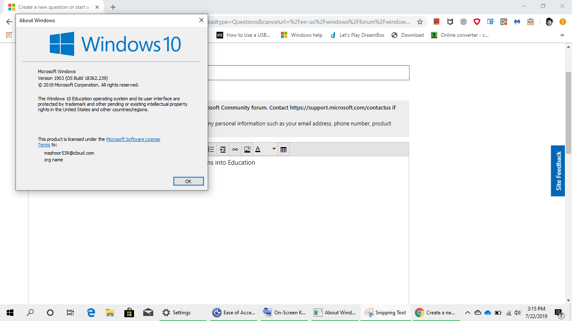
Task: Open the 'Online converter' bookmark
Action: [460, 35]
